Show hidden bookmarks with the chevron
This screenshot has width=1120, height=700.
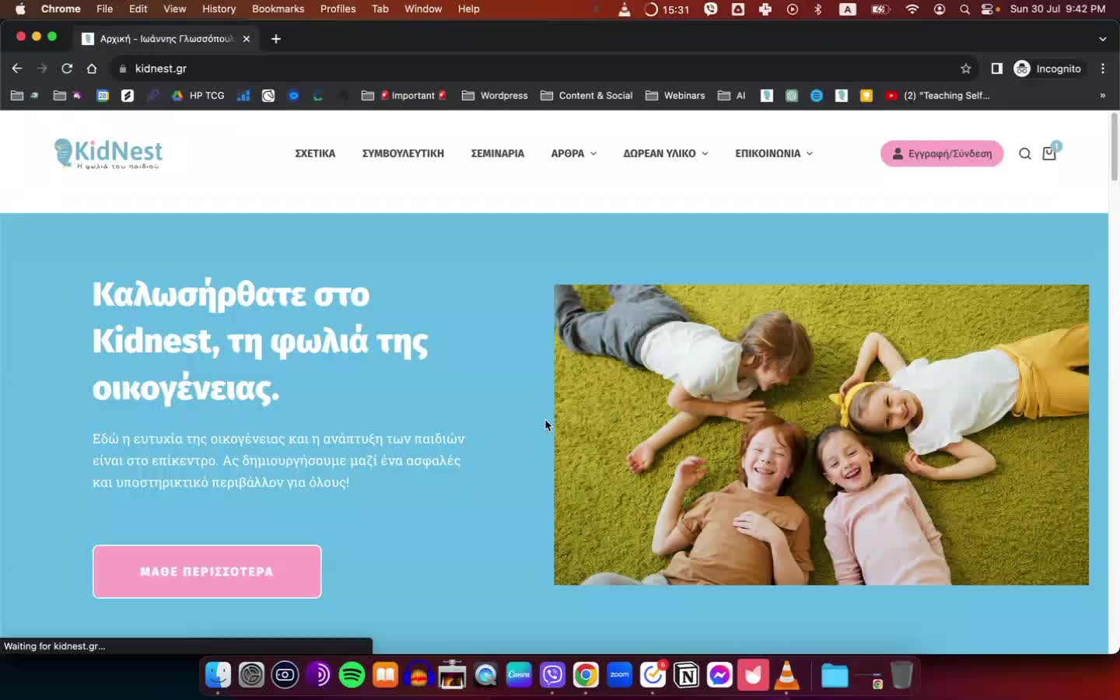(x=1101, y=96)
